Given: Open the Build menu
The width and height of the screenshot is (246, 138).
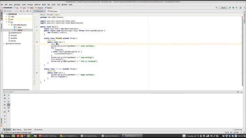Looking at the screenshot, I should pyautogui.click(x=44, y=5).
